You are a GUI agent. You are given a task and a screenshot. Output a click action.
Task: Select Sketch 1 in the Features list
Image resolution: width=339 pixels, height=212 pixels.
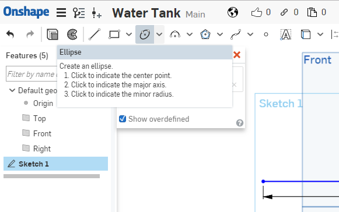55,164
